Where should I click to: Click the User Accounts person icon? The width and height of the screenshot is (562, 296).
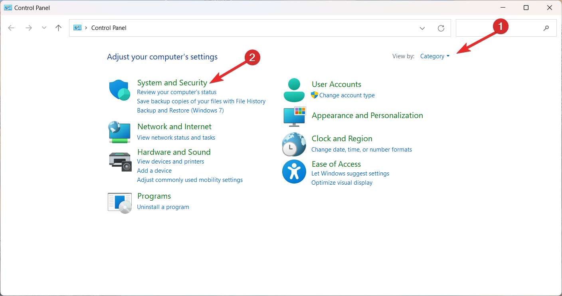[x=294, y=90]
